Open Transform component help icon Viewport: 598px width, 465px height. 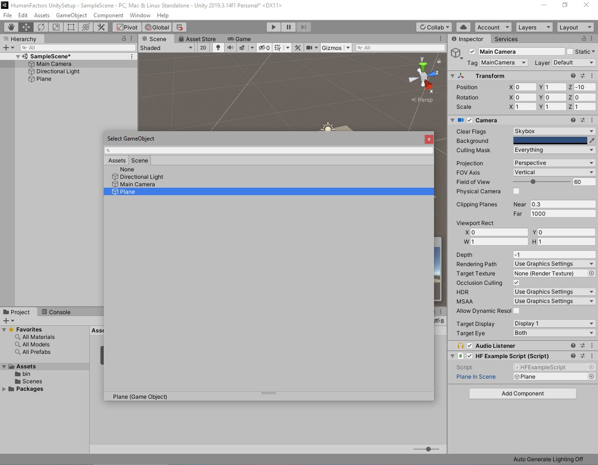(x=573, y=76)
